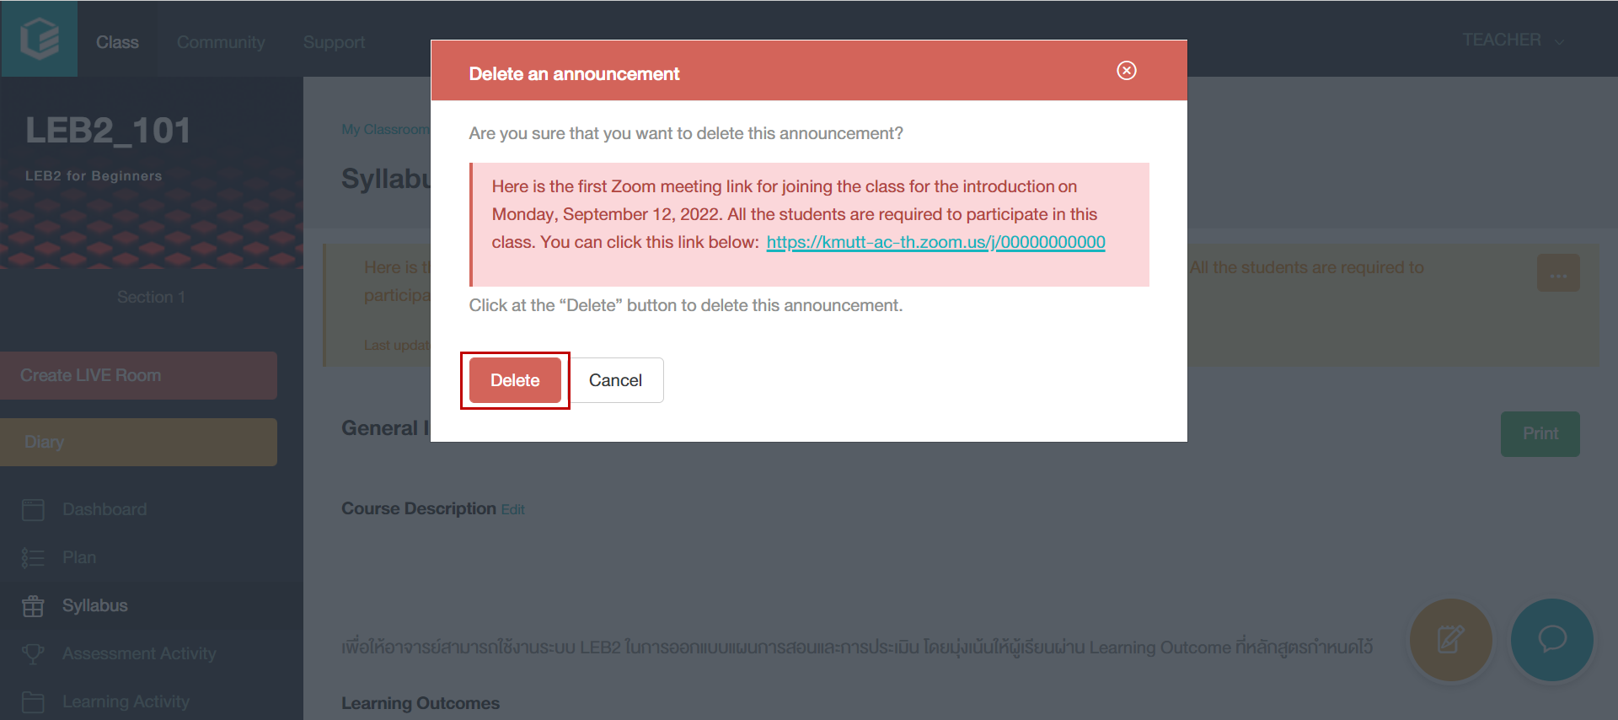Go to the Support menu item

[334, 42]
